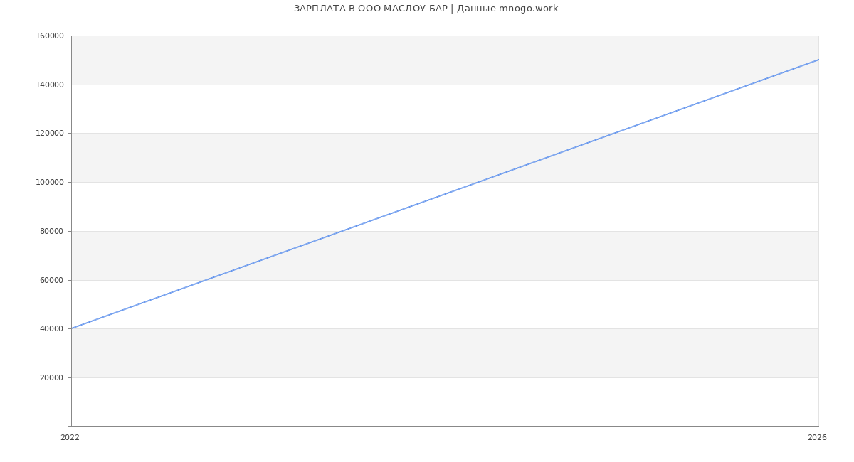Click the 160000 y-axis label

(x=49, y=36)
